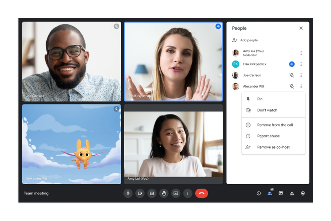Toggle the camera button in the call bar
331x221 pixels.
(x=140, y=193)
